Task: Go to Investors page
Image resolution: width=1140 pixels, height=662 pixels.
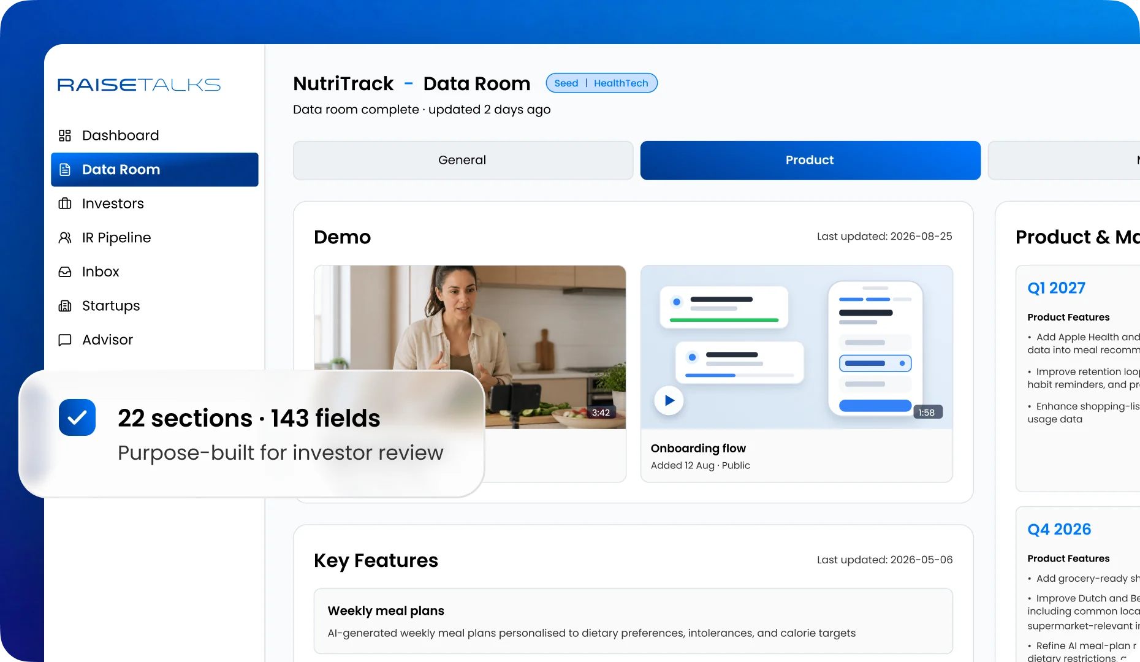Action: 154,204
